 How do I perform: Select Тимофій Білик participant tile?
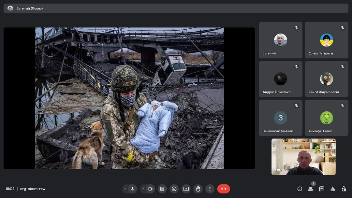pyautogui.click(x=327, y=118)
